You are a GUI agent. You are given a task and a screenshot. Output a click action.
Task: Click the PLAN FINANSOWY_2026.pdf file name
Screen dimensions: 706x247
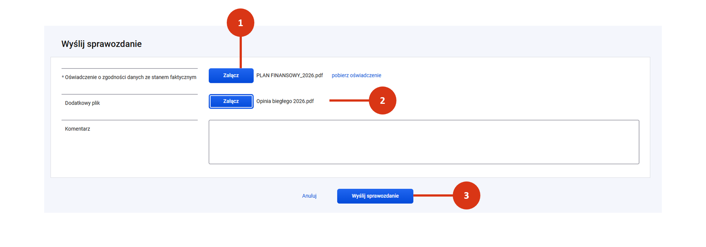[289, 75]
